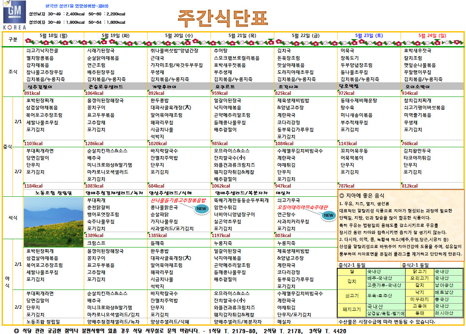Click the 호박새우젓국 item on Sunday breakfast
Viewport: 466px width, 334px height.
417,50
